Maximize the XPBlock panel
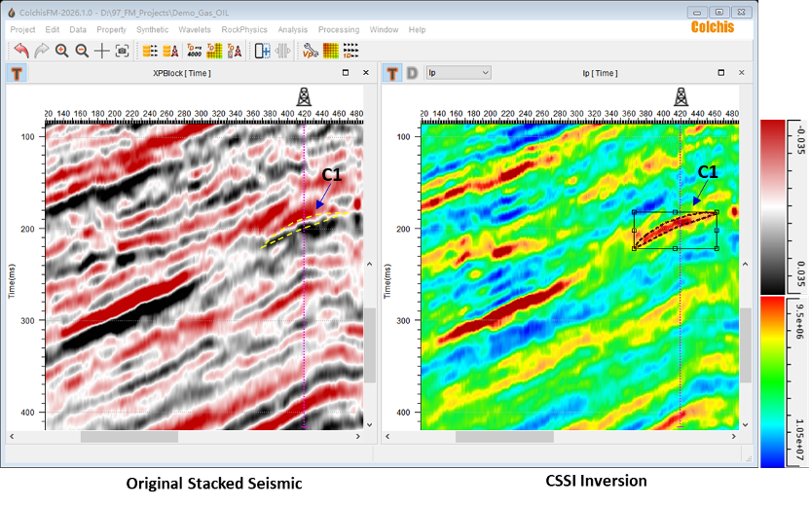810x506 pixels. [346, 73]
